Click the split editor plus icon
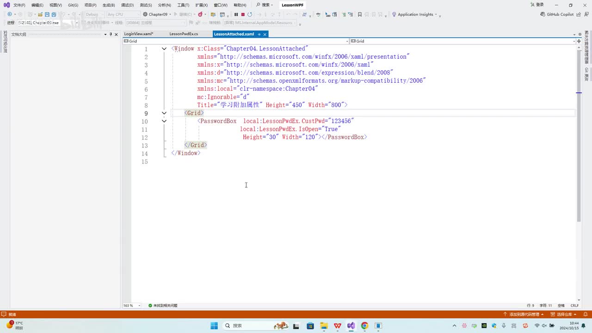Viewport: 592px width, 333px height. point(579,41)
